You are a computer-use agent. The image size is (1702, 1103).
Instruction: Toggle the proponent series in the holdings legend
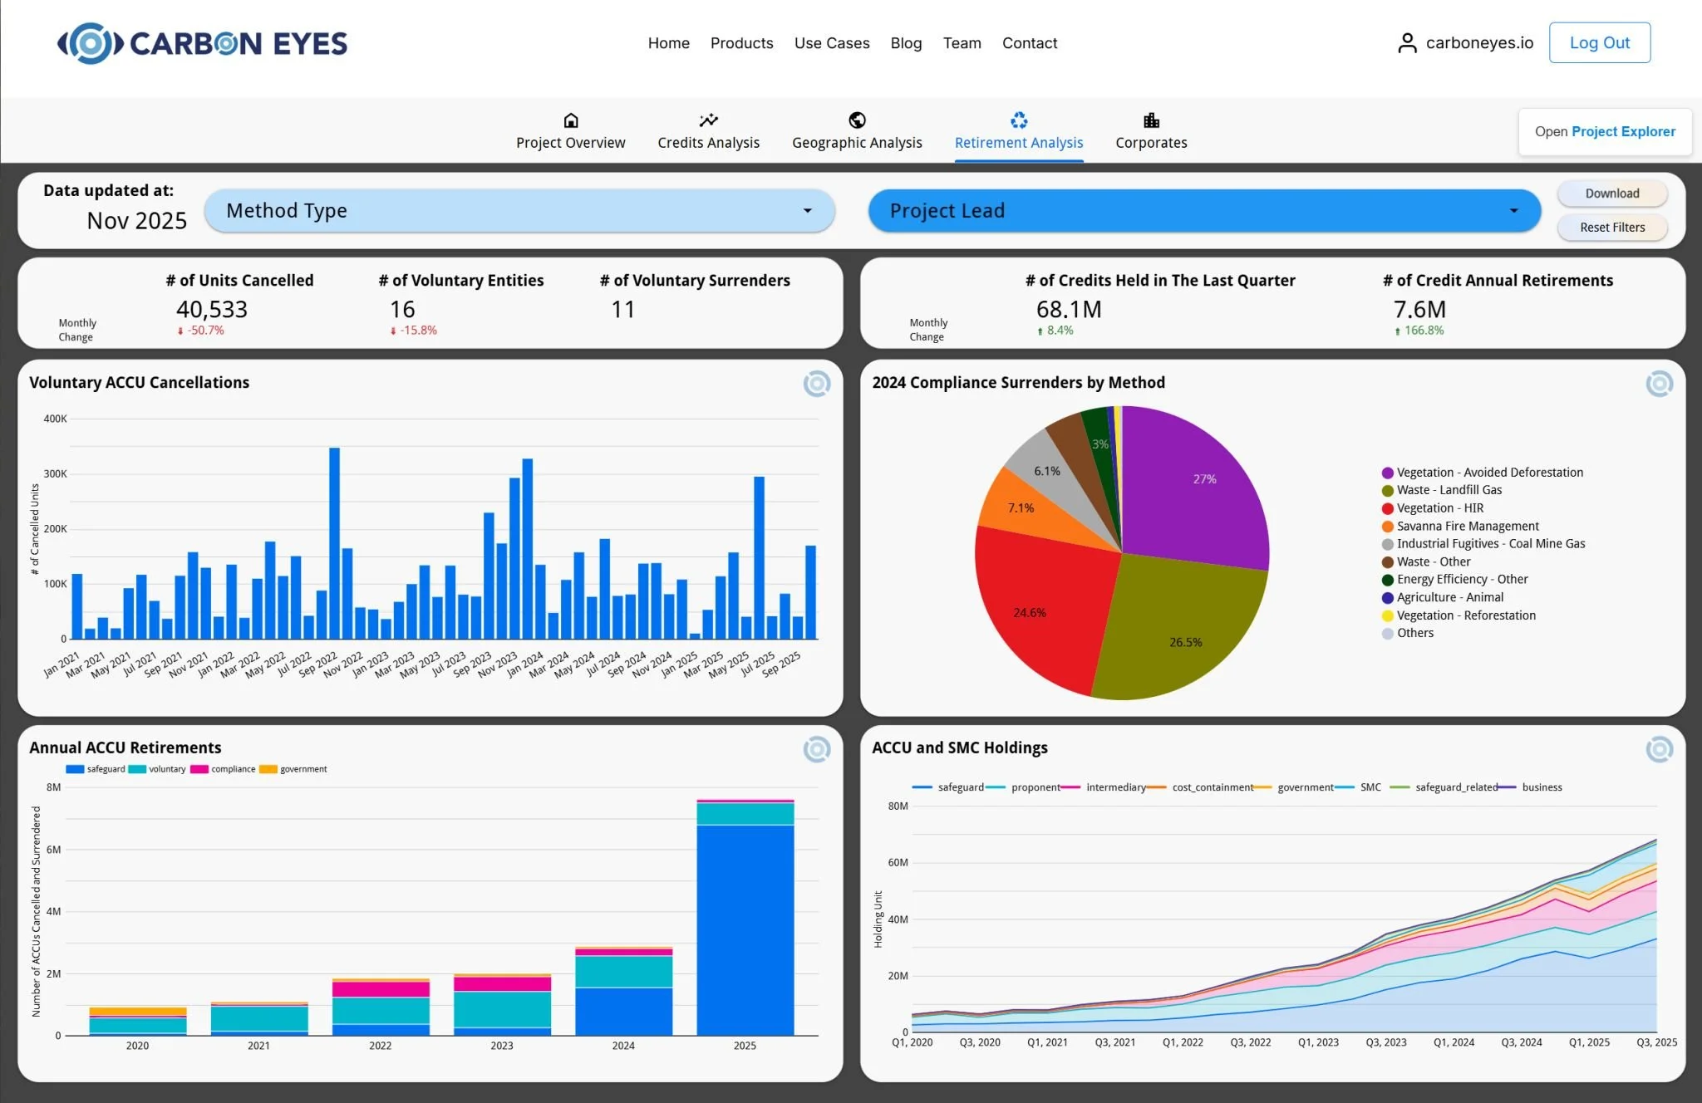click(x=1035, y=787)
